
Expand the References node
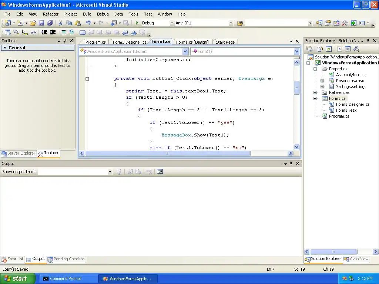pos(315,92)
